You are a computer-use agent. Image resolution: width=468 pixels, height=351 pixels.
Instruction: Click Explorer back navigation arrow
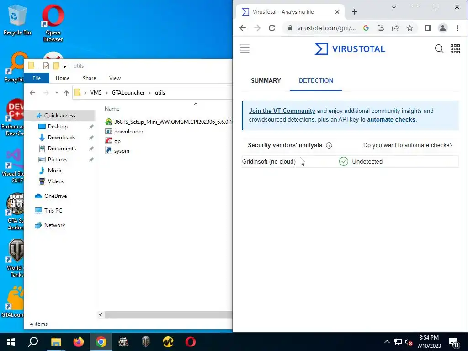pos(32,93)
